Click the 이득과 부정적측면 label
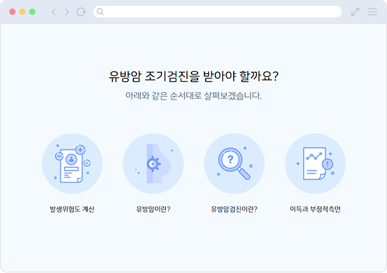Screen dimensions: 387x273 pos(315,209)
